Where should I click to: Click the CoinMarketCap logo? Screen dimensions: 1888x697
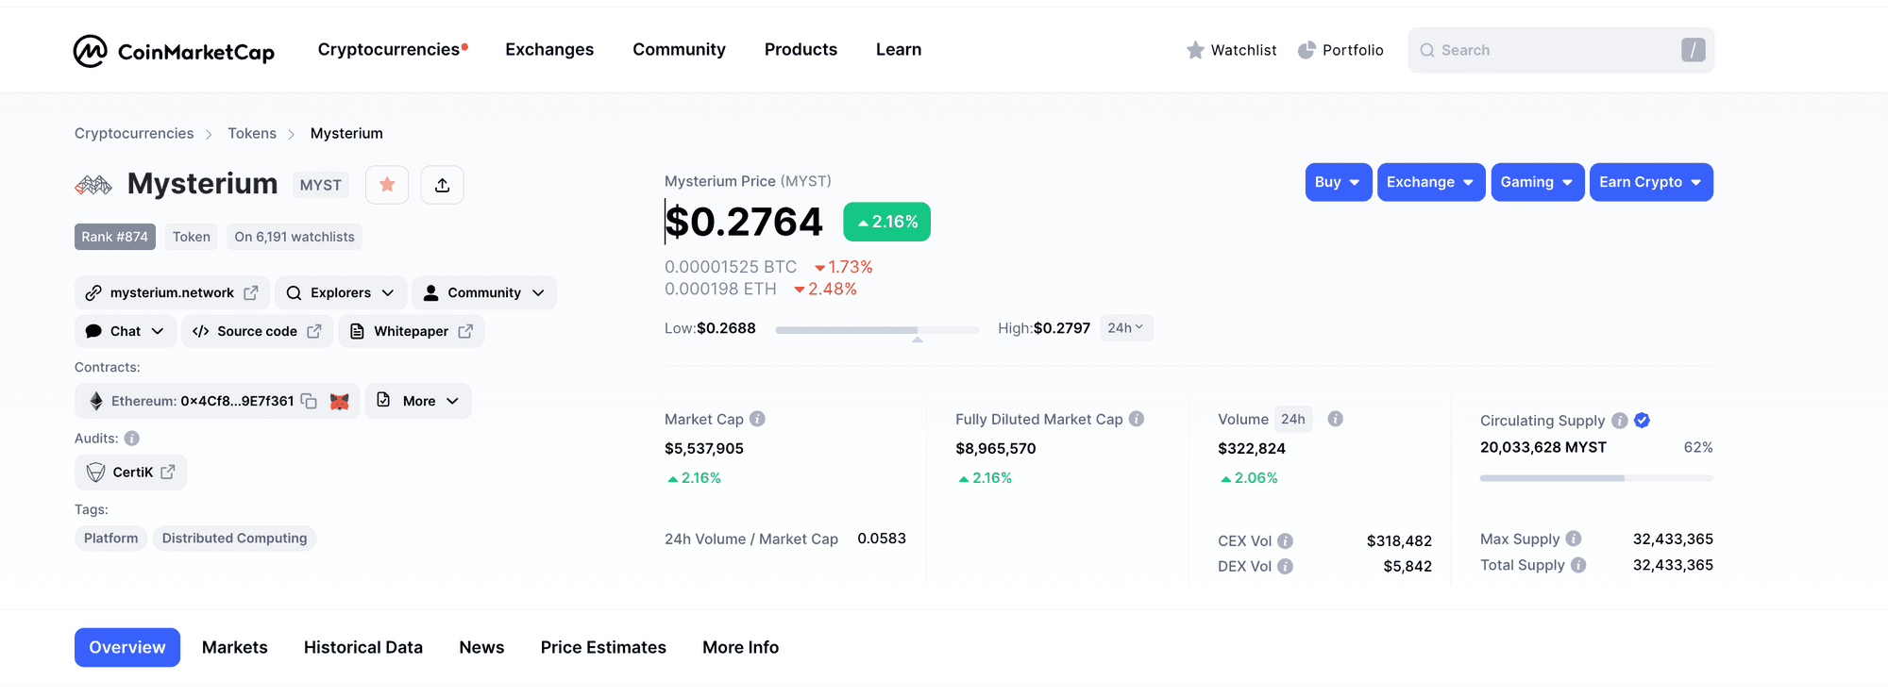point(174,51)
